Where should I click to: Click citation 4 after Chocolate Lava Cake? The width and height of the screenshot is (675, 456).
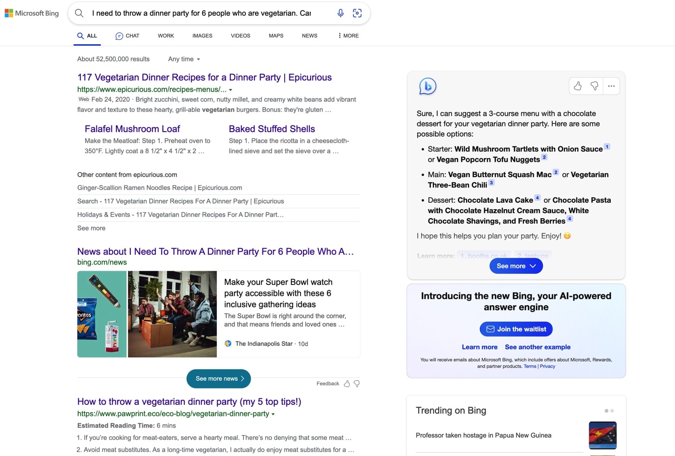[x=537, y=198]
